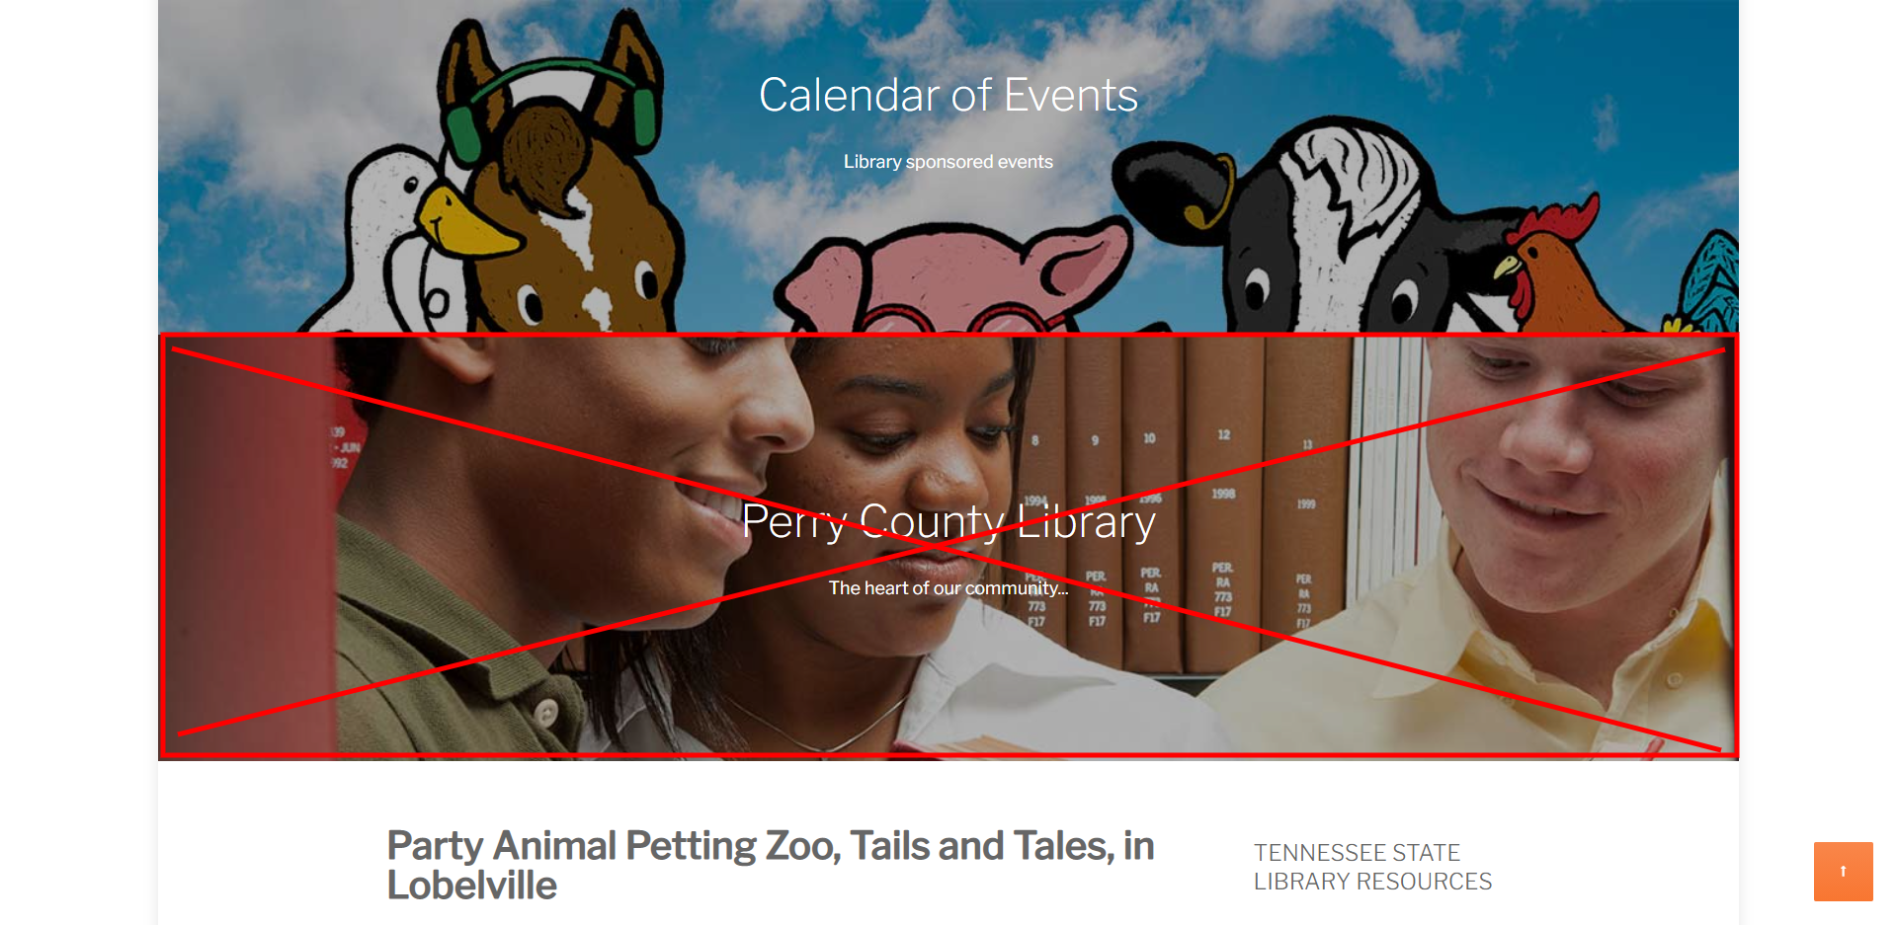
Task: Click the 'Library sponsored events' subtitle
Action: click(x=948, y=162)
